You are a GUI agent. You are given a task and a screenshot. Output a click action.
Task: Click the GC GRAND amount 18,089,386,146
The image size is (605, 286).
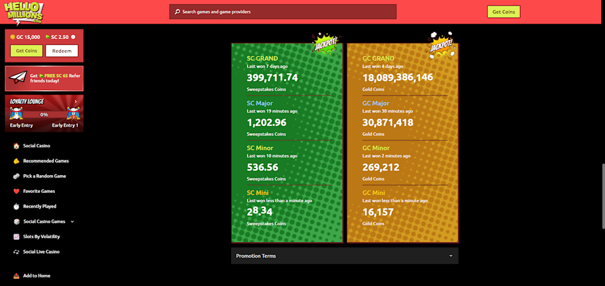pos(398,78)
